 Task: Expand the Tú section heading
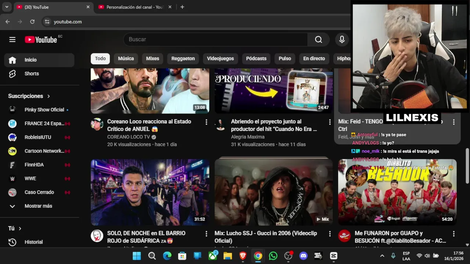point(15,228)
